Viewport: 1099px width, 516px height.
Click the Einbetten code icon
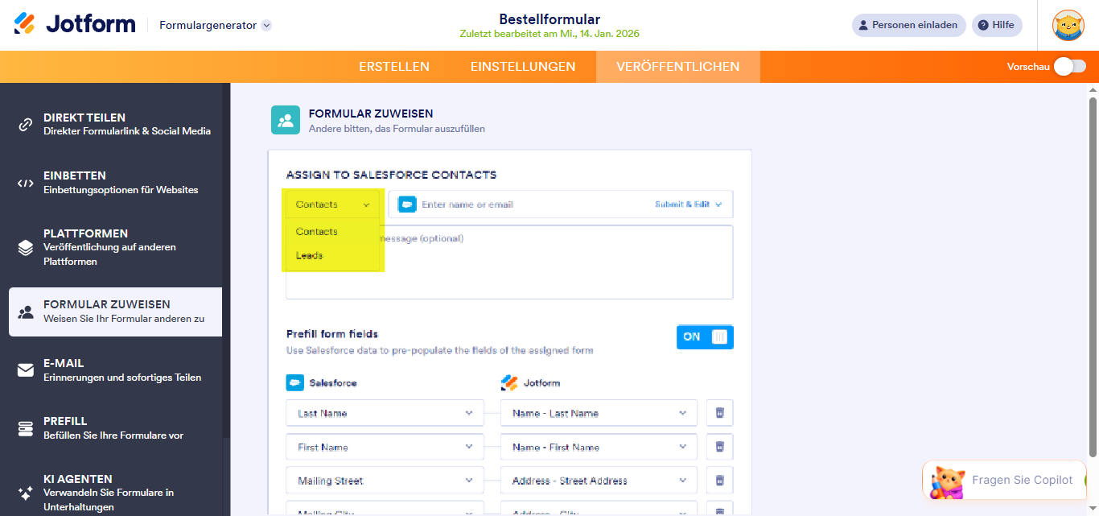point(26,183)
